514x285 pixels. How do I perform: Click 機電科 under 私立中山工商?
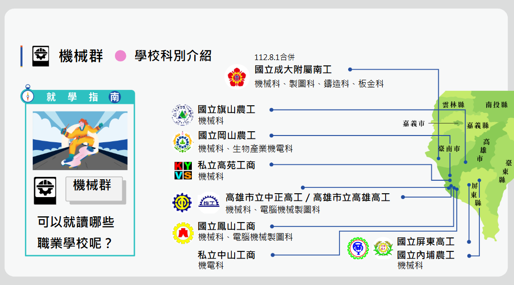click(x=211, y=265)
